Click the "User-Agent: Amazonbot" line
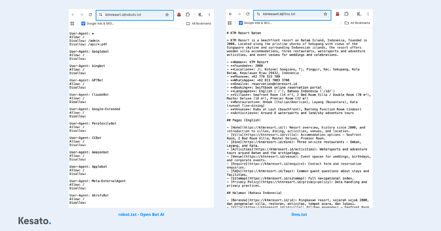 pyautogui.click(x=89, y=152)
